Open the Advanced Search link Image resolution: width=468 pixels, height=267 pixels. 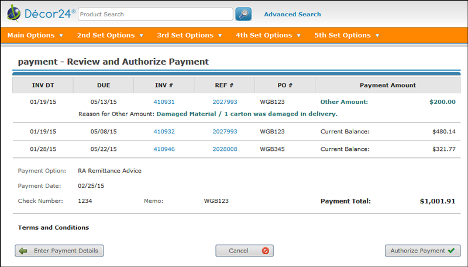coord(292,15)
